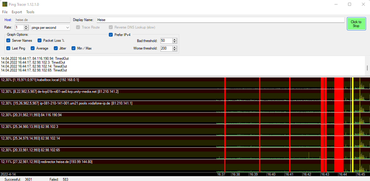Select log entry for 82.98.102.14 TimedOut
The image size is (370, 181).
34,66
